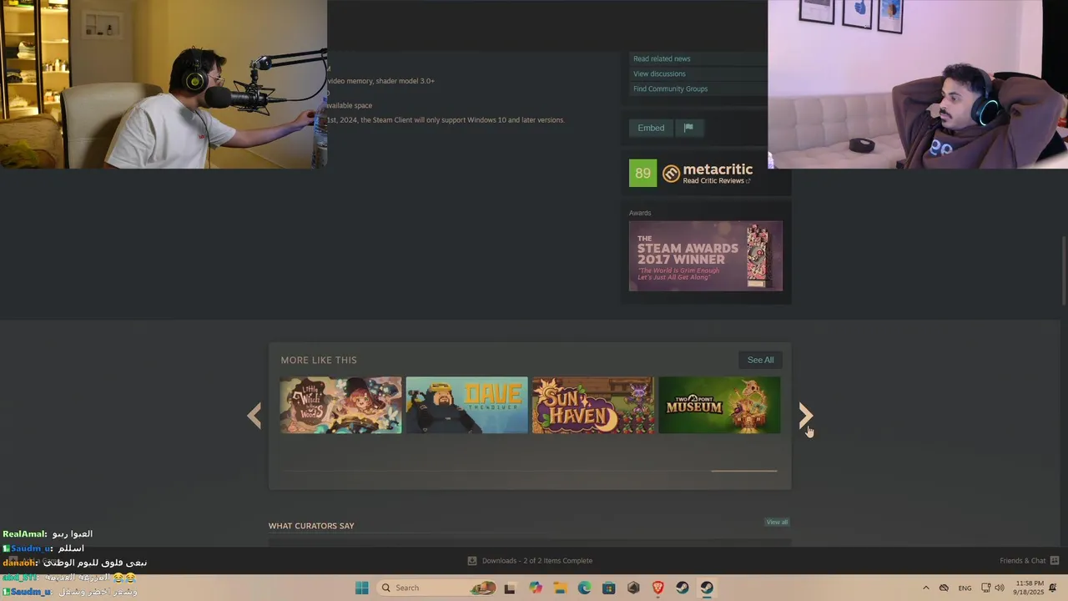Open Sun Haven game thumbnail
1068x601 pixels.
coord(593,405)
